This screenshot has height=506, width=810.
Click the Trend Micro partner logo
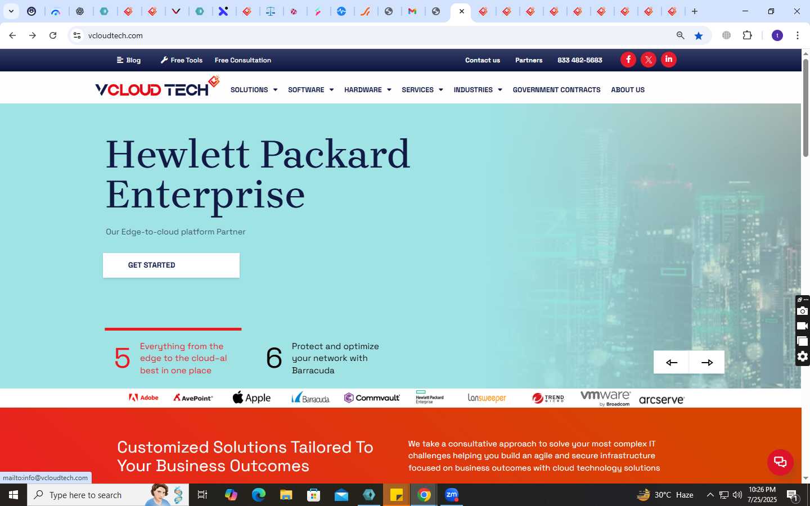pyautogui.click(x=548, y=399)
